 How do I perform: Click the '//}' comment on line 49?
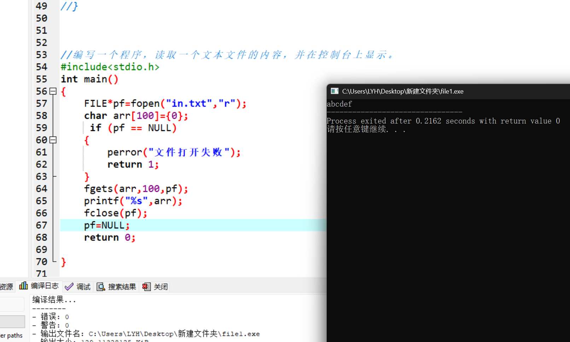69,6
